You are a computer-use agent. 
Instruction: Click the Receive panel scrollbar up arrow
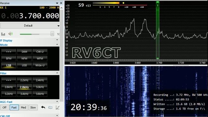click(61, 8)
